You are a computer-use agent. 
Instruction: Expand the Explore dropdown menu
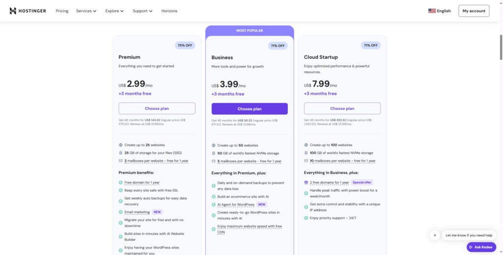pyautogui.click(x=114, y=11)
